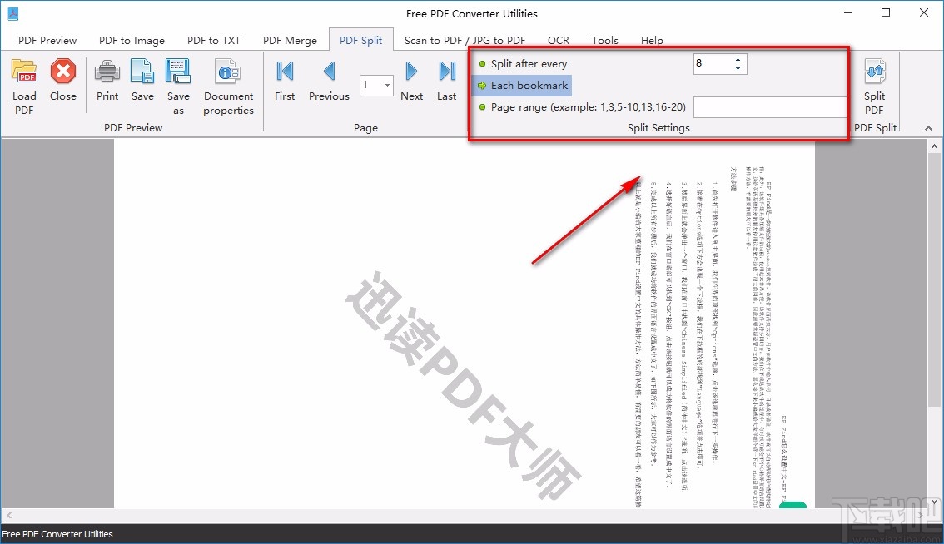This screenshot has width=944, height=544.
Task: Maximize the application window
Action: coord(886,12)
